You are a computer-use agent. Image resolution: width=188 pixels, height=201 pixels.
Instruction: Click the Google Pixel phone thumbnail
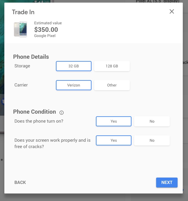[21, 29]
